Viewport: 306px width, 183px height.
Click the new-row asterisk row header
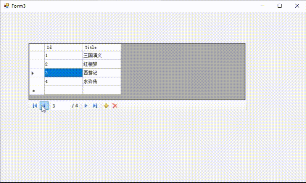37,90
